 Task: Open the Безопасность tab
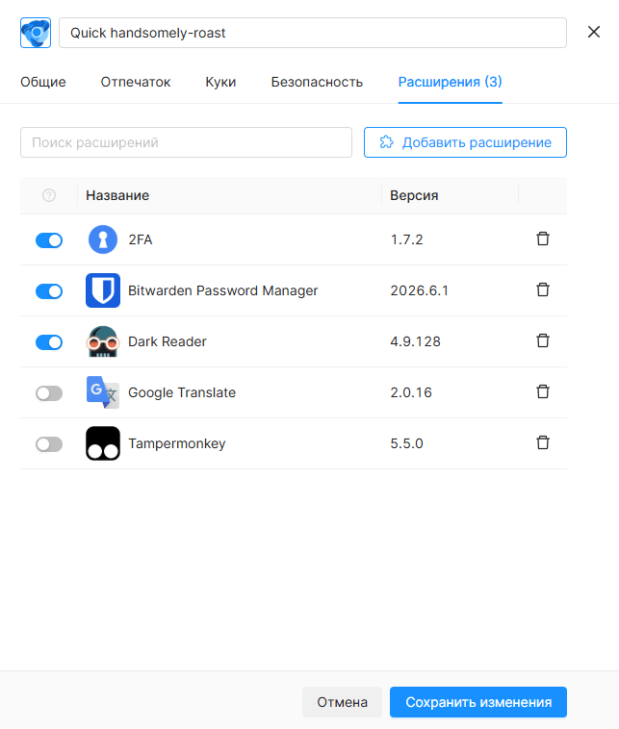click(x=317, y=82)
